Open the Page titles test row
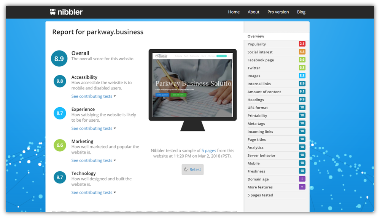Screen dimensions: 380x218 [x=277, y=140]
